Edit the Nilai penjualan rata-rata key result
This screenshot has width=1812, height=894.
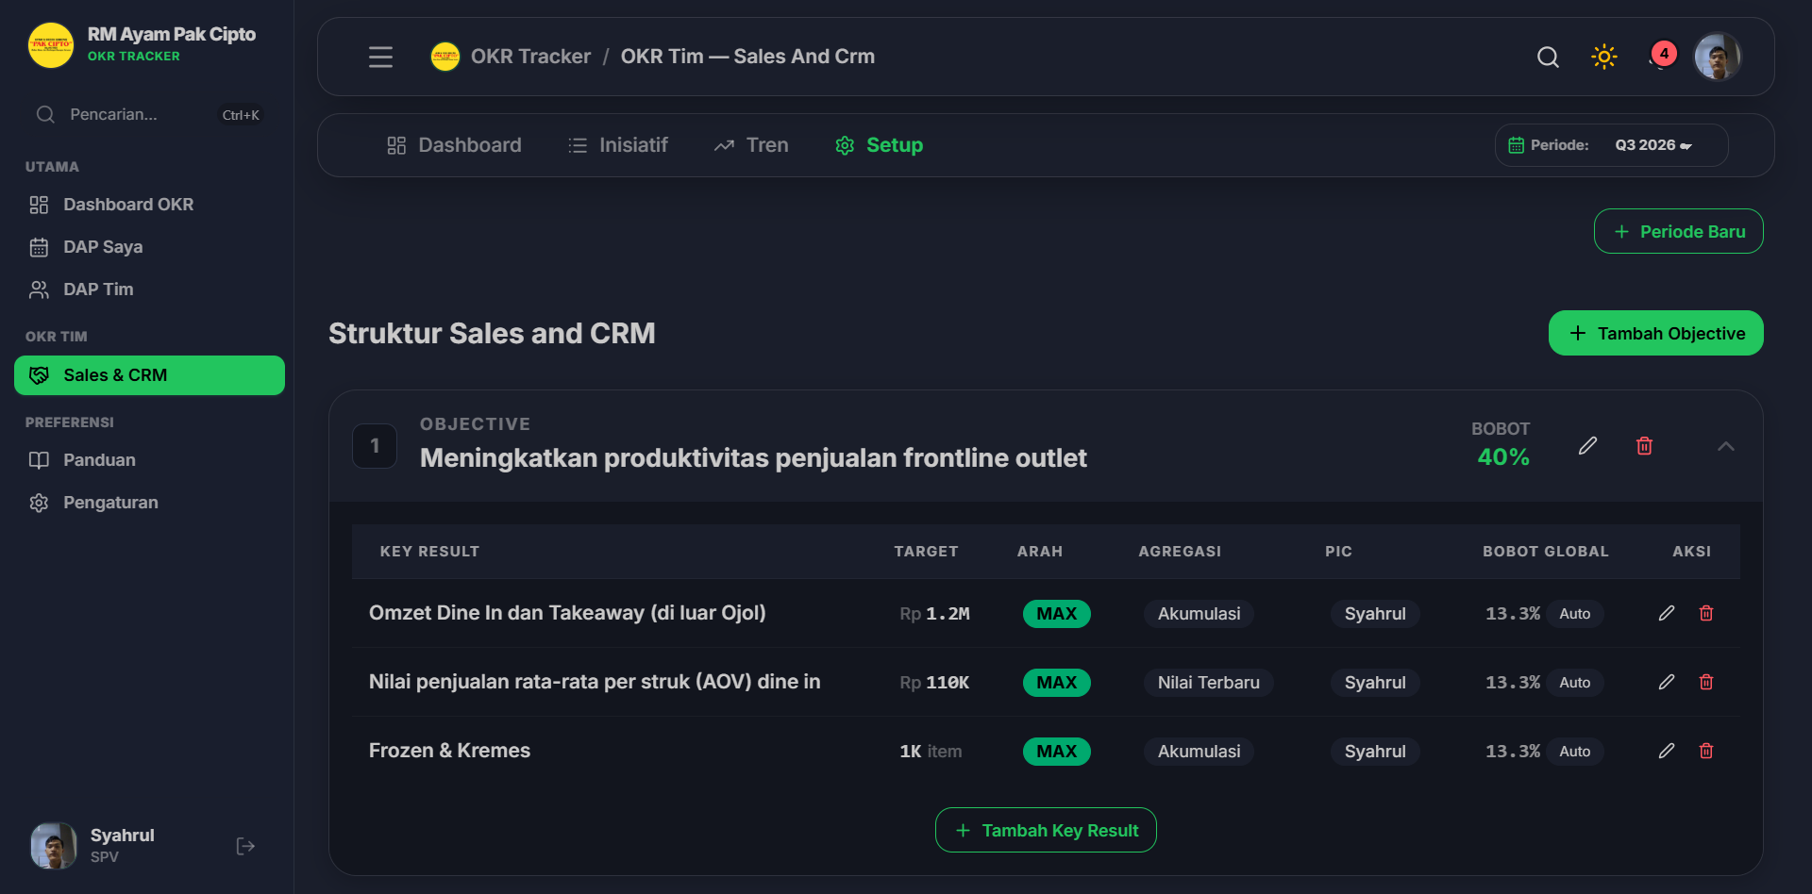[x=1667, y=682]
